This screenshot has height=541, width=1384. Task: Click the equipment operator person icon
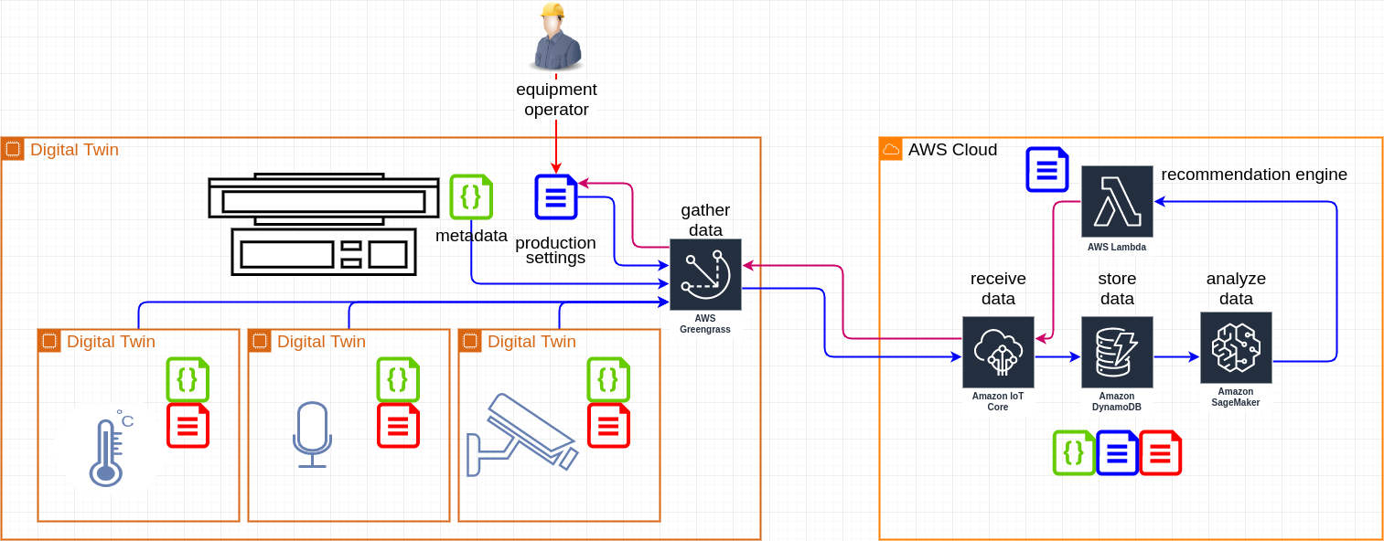pyautogui.click(x=556, y=37)
